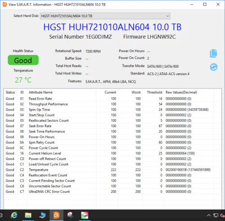Select the Seek Time Performance row
The width and height of the screenshot is (225, 221).
112,132
